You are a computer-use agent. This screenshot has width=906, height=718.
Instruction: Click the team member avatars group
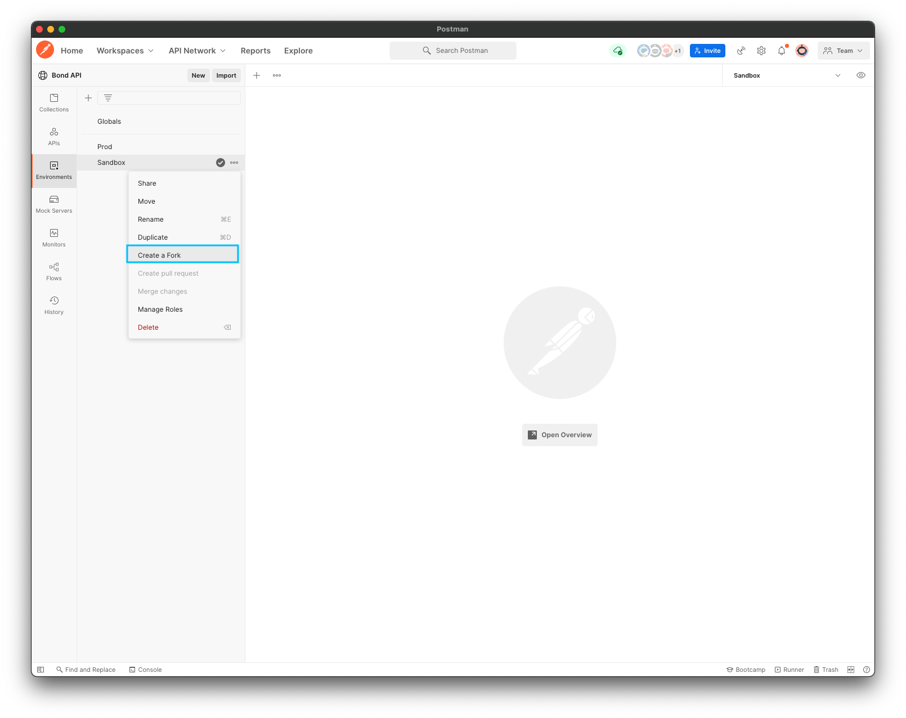click(660, 51)
